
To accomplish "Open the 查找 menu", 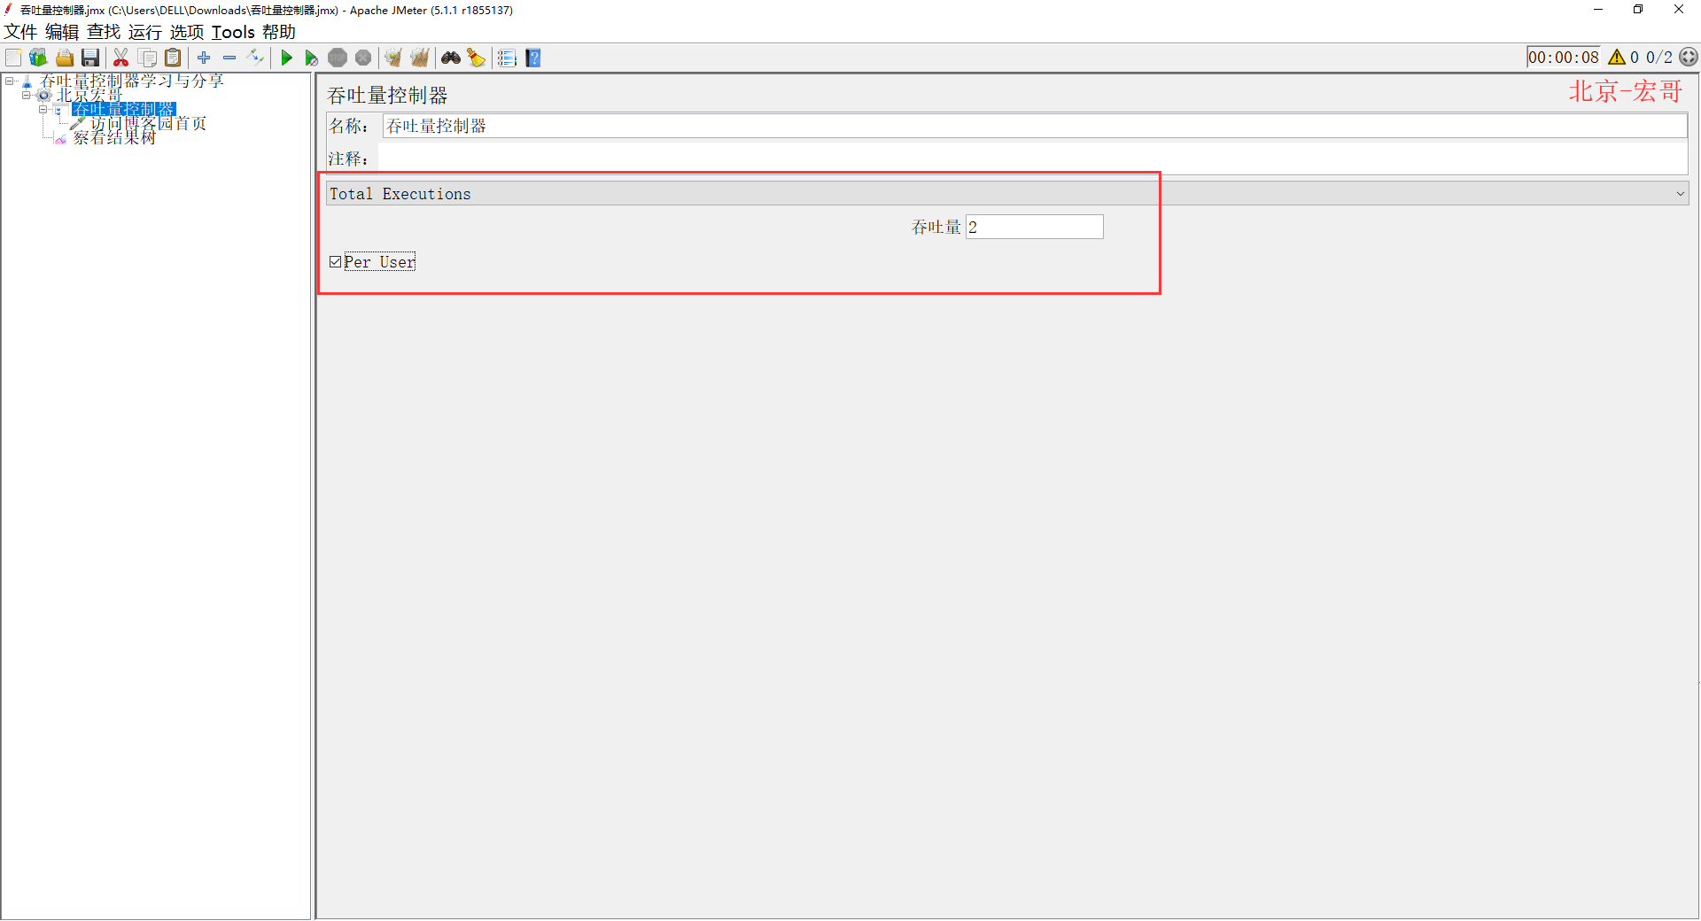I will click(104, 32).
